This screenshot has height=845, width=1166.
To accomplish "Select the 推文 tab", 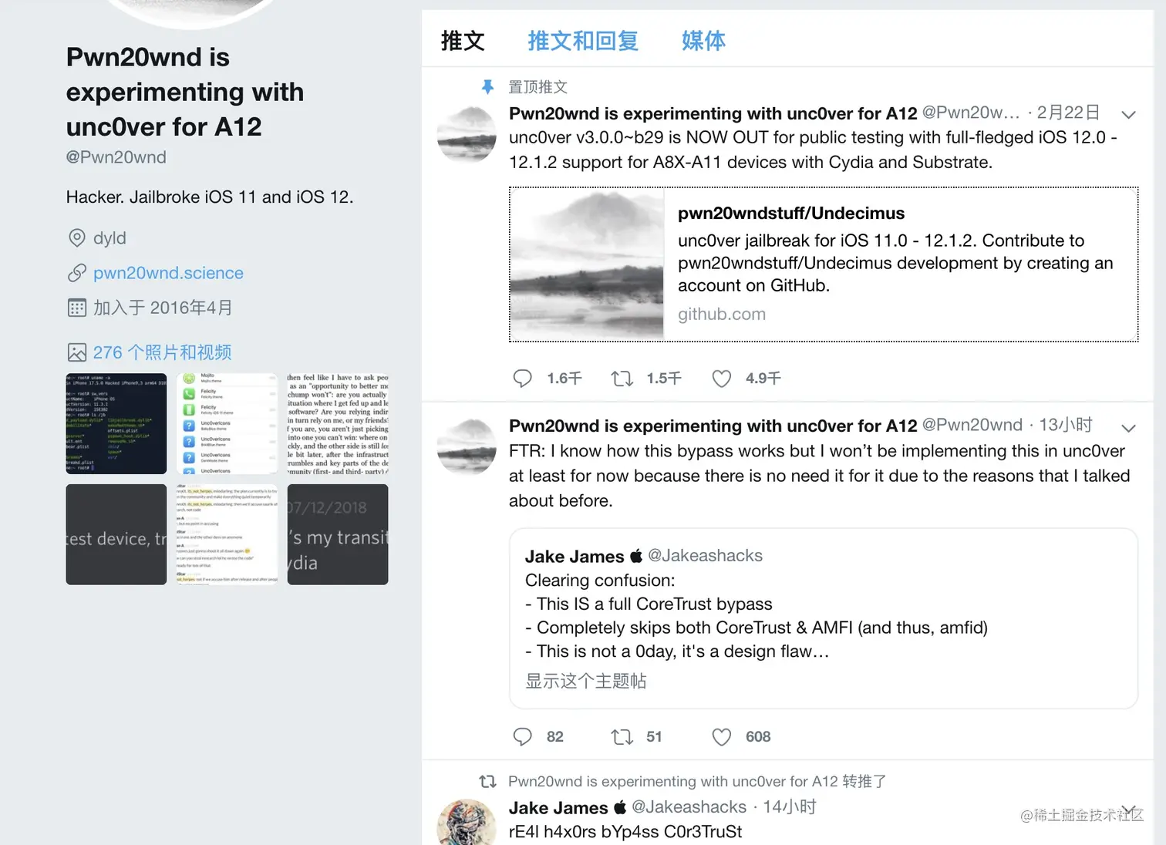I will pos(463,41).
